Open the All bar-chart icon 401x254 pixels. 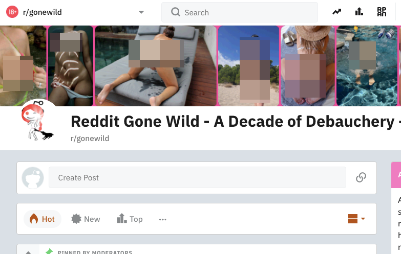[359, 12]
